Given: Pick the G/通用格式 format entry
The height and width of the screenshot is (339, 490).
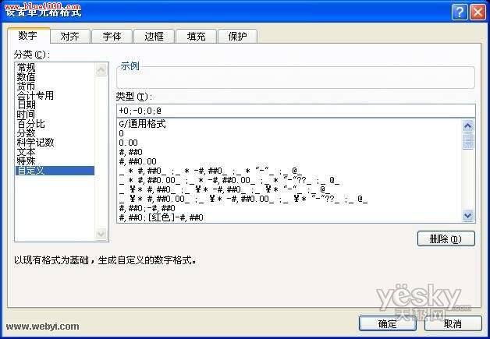Looking at the screenshot, I should tap(143, 124).
